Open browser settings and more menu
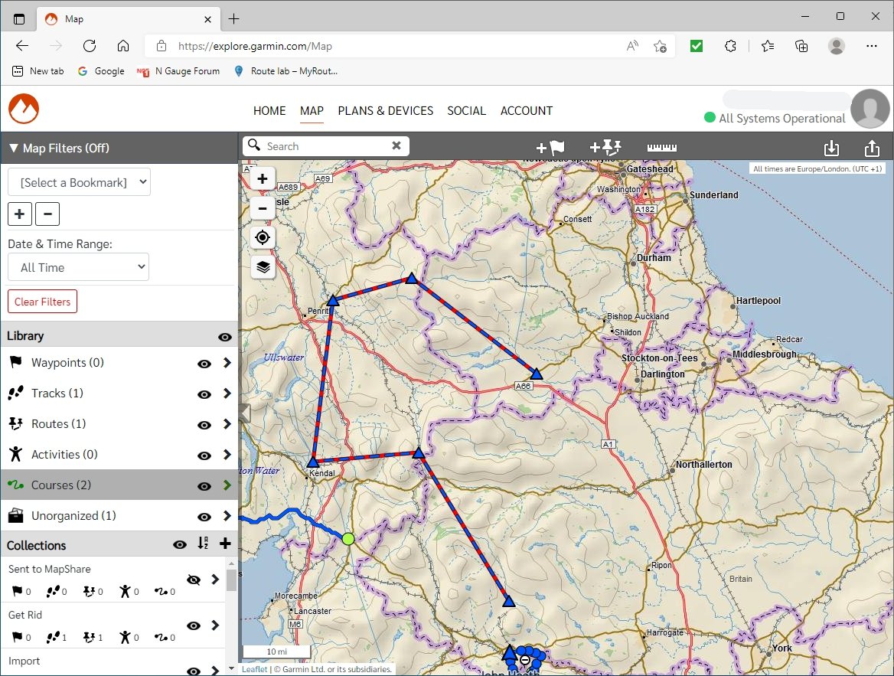The height and width of the screenshot is (676, 894). (872, 46)
